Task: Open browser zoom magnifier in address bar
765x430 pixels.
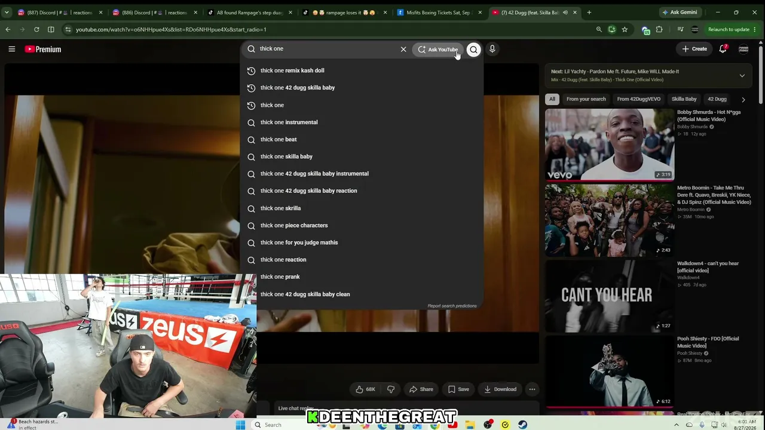Action: (x=599, y=29)
